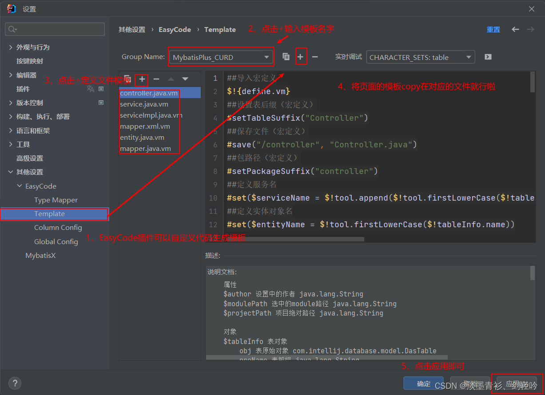Viewport: 545px width, 395px height.
Task: Click inside the settings search field
Action: coord(55,29)
